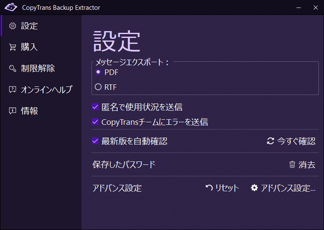Screen dimensions: 324x230
Task: Click the trash can icon beside 消去
Action: (292, 165)
